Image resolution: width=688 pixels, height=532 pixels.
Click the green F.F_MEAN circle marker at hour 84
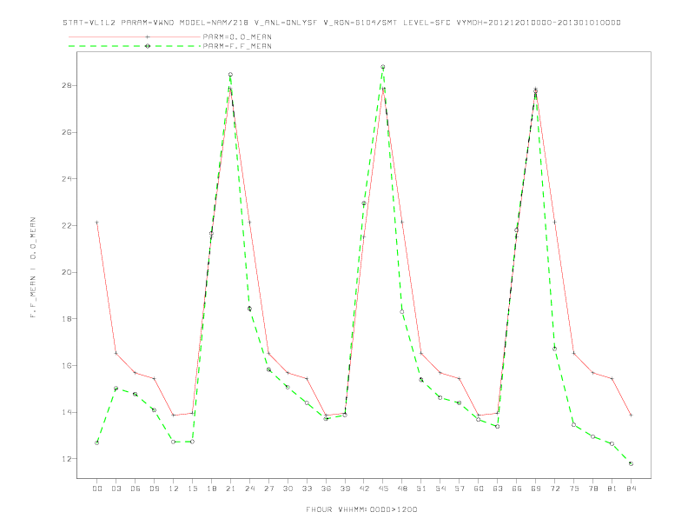pos(631,463)
